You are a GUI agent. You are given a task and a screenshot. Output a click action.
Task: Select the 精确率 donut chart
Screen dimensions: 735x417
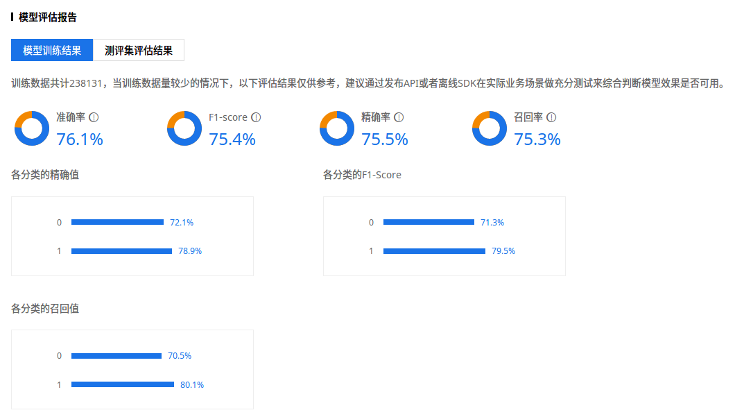pos(336,128)
